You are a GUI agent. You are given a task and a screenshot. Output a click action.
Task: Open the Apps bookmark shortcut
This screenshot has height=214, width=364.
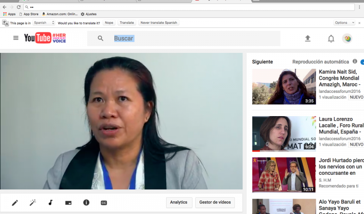pyautogui.click(x=9, y=14)
